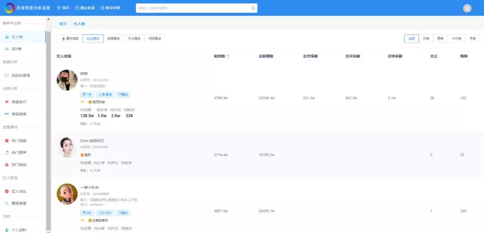
Task: Switch to the 周榜 period tab
Action: click(x=440, y=39)
